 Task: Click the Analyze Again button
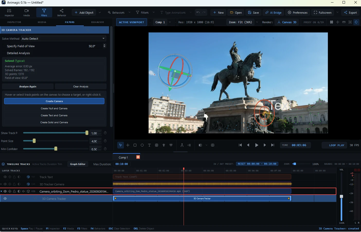click(x=28, y=86)
